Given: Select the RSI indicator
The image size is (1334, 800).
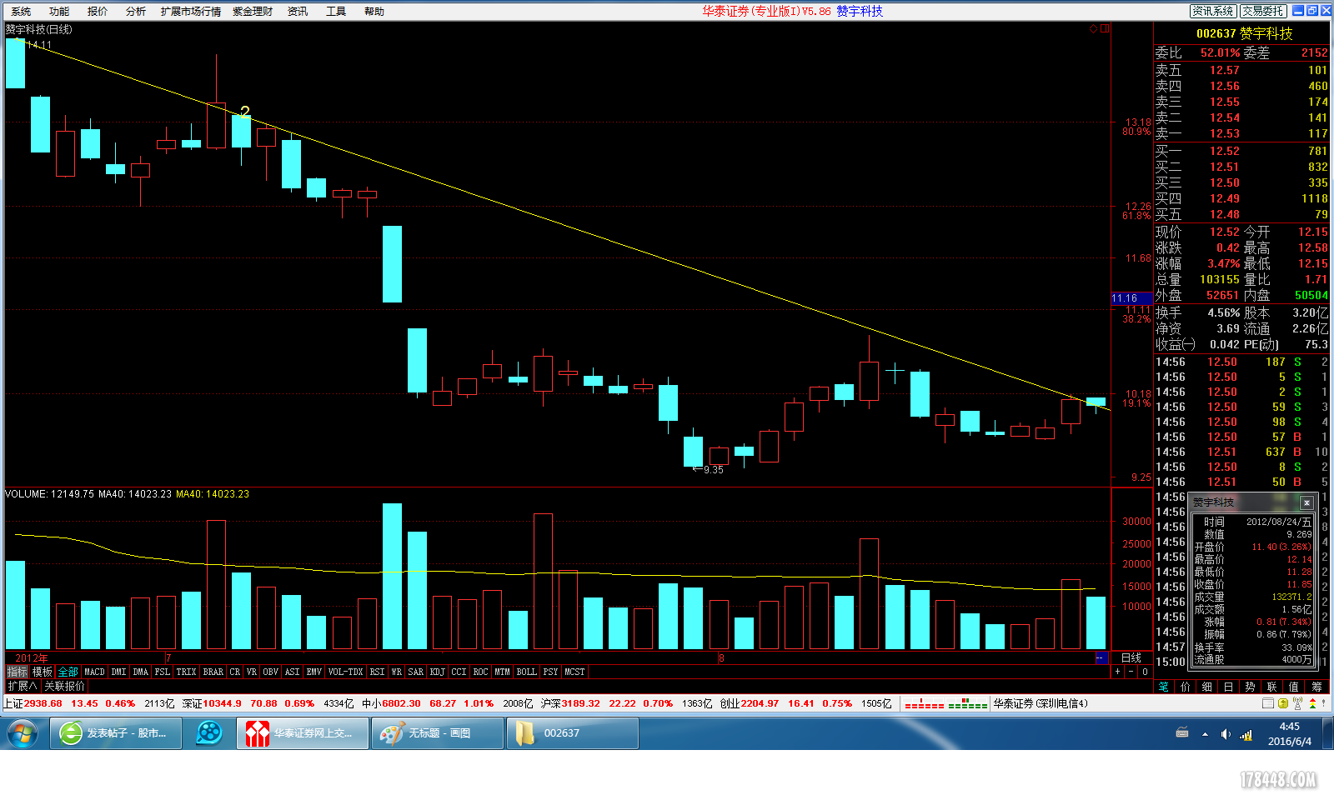Looking at the screenshot, I should [x=378, y=672].
